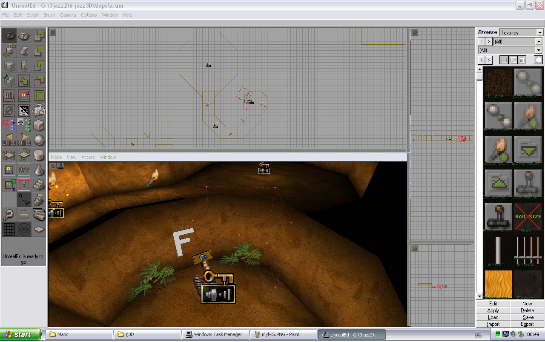This screenshot has width=545, height=342.
Task: Click the intersect brush icon
Action: (x=39, y=66)
